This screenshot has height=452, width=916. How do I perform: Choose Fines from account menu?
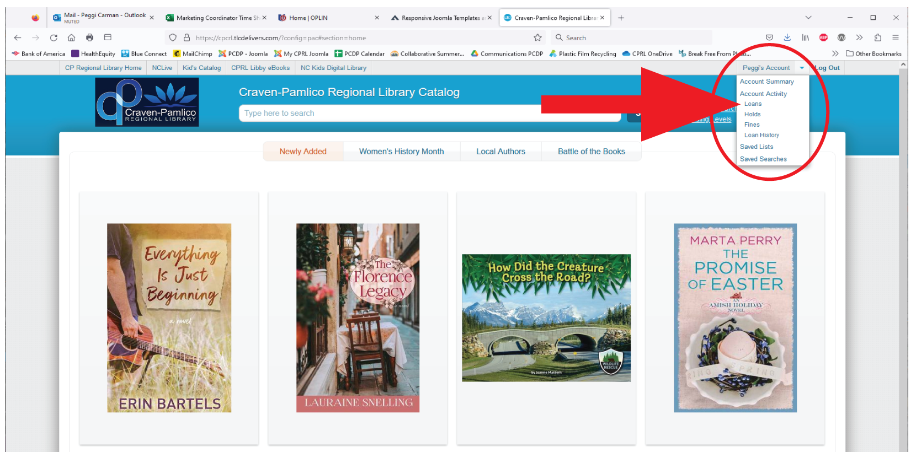(x=752, y=125)
